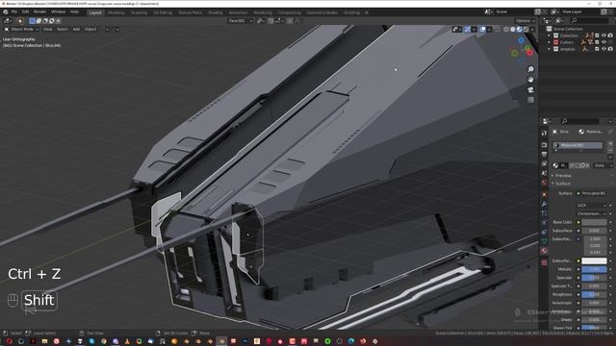Viewport: 616px width, 346px height.
Task: Toggle viewport overlays button
Action: point(482,29)
